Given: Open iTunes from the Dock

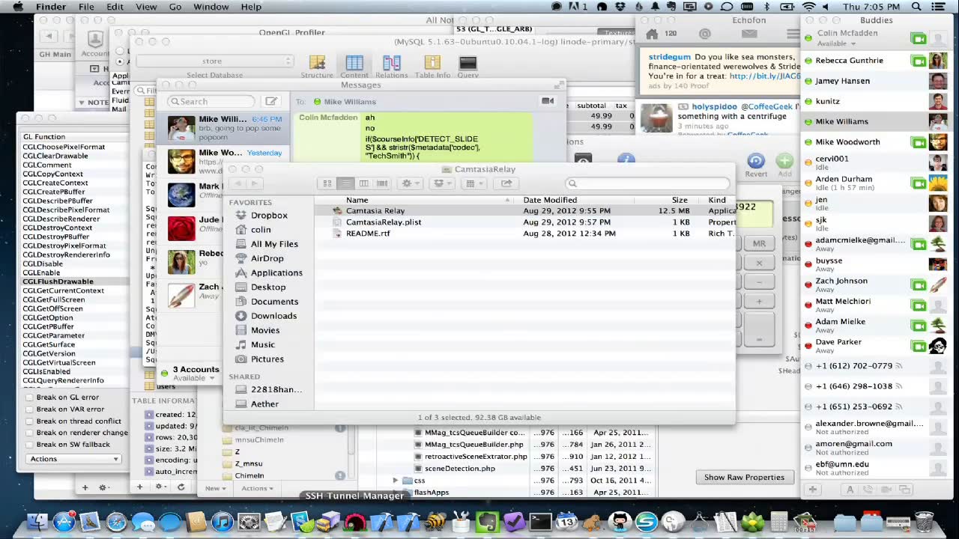Looking at the screenshot, I should click(x=222, y=522).
